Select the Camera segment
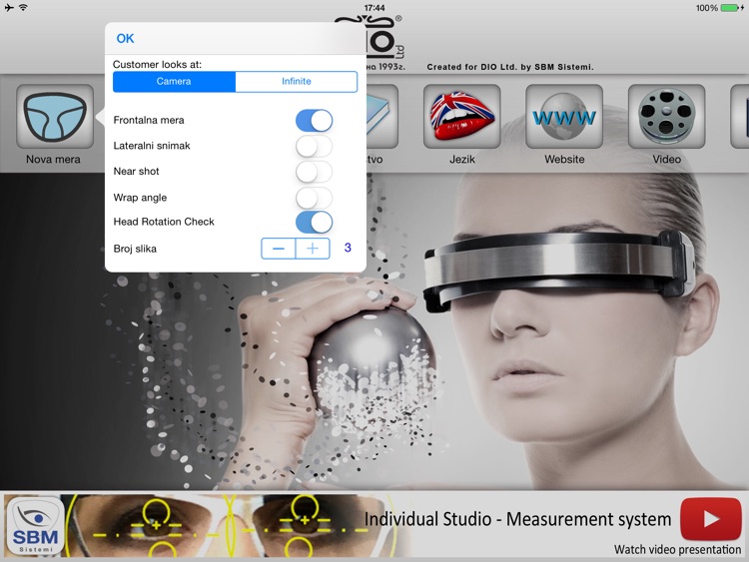The image size is (749, 562). (174, 82)
